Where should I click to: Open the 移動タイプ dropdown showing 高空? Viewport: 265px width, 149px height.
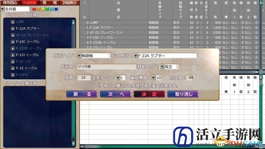coord(162,67)
